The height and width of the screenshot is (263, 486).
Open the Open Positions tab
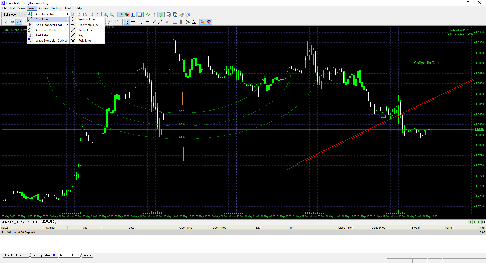(x=16, y=255)
